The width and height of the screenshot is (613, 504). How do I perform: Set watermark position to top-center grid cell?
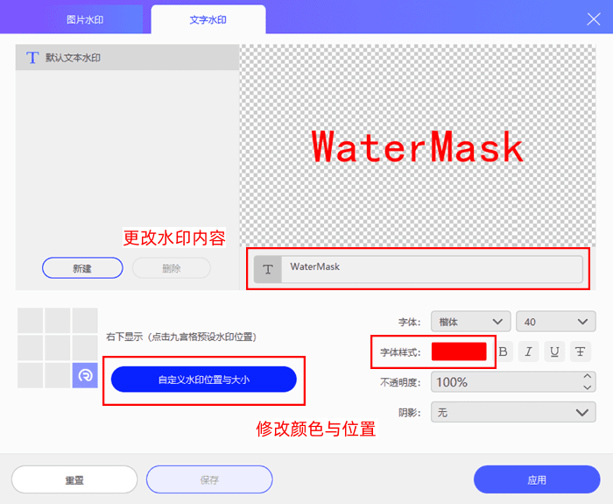click(58, 321)
